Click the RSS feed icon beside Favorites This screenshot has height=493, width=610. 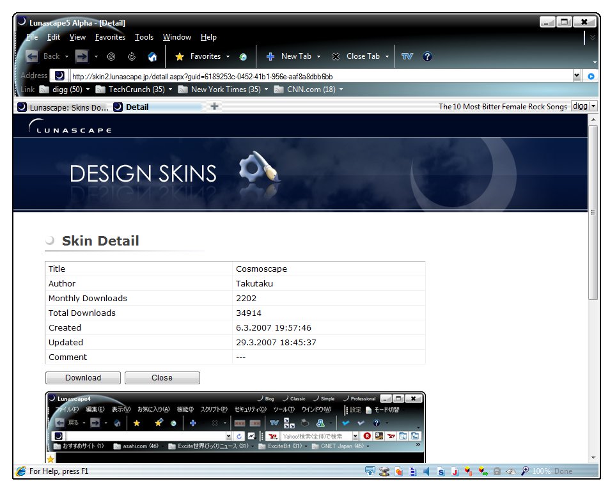tap(243, 57)
